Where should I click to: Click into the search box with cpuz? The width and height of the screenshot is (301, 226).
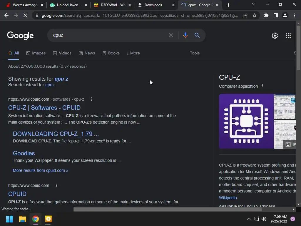pos(108,35)
